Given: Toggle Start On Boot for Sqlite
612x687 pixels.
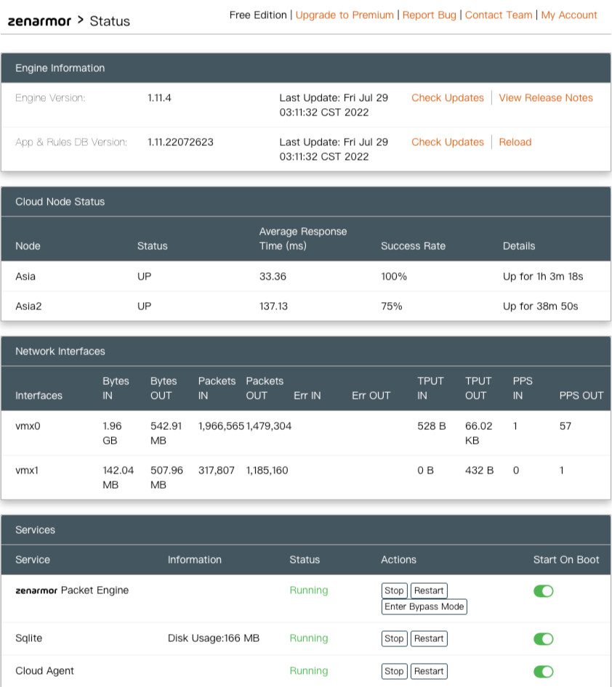Looking at the screenshot, I should 543,639.
